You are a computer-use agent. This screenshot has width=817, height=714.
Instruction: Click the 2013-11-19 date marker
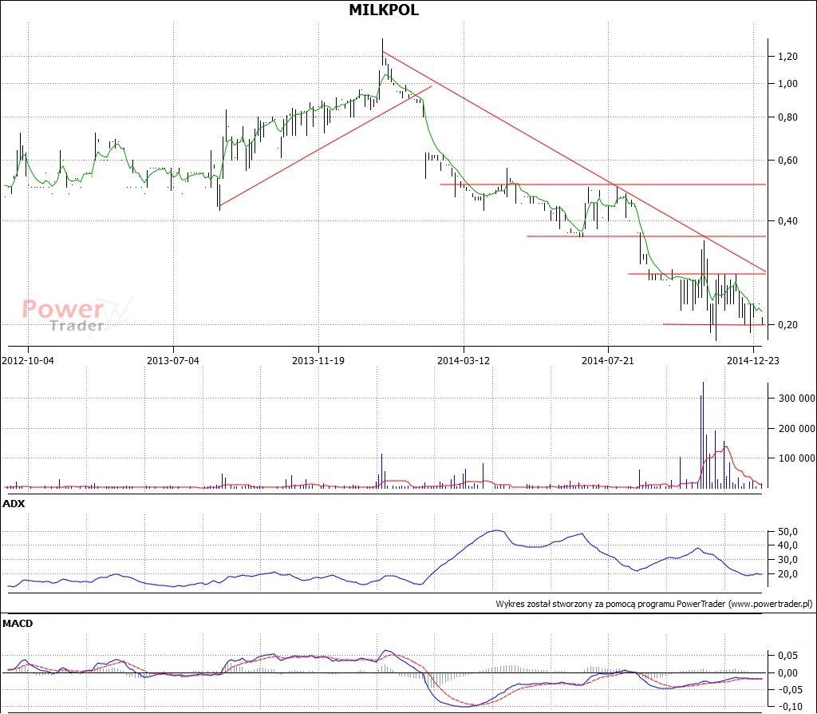tap(318, 360)
